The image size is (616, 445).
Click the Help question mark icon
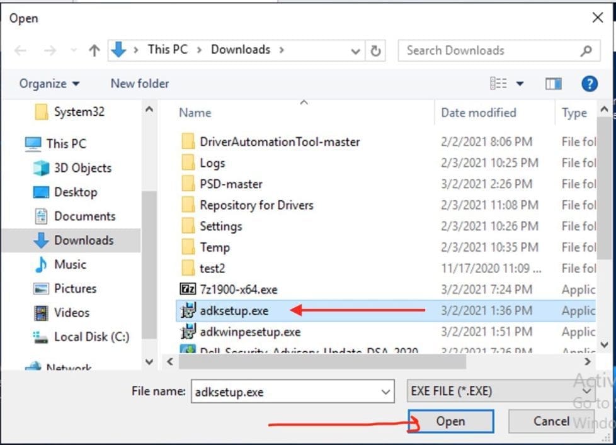[x=589, y=84]
